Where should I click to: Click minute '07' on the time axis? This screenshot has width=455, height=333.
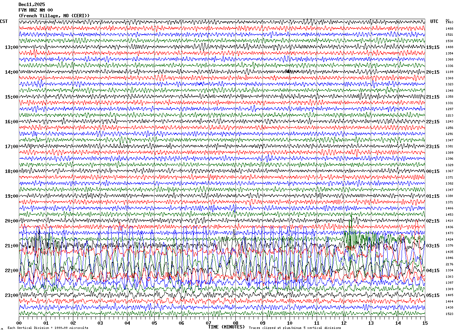click(x=208, y=323)
